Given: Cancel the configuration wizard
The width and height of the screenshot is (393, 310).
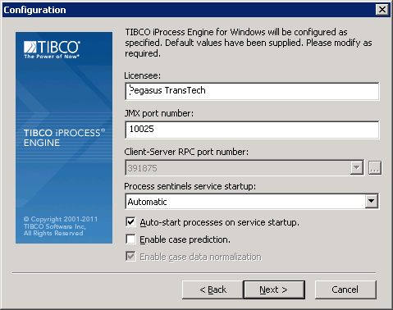Looking at the screenshot, I should coord(345,289).
